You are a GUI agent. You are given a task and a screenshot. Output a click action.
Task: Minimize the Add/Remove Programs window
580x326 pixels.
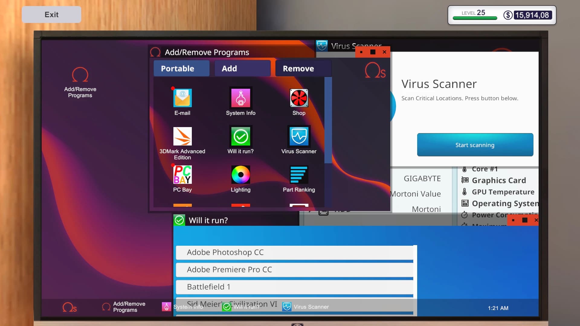click(361, 52)
